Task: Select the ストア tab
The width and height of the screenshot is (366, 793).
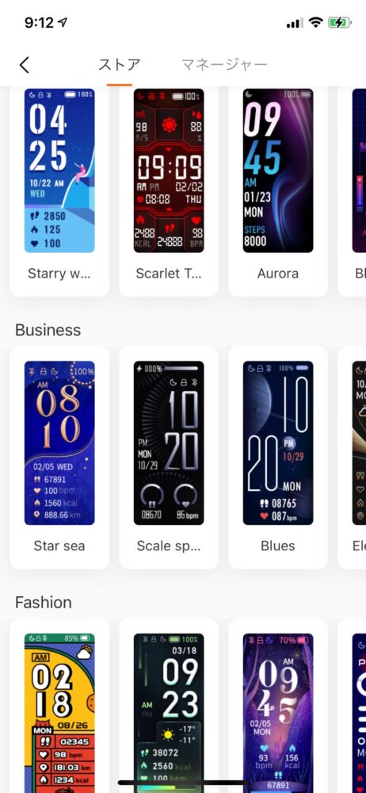Action: (x=120, y=64)
